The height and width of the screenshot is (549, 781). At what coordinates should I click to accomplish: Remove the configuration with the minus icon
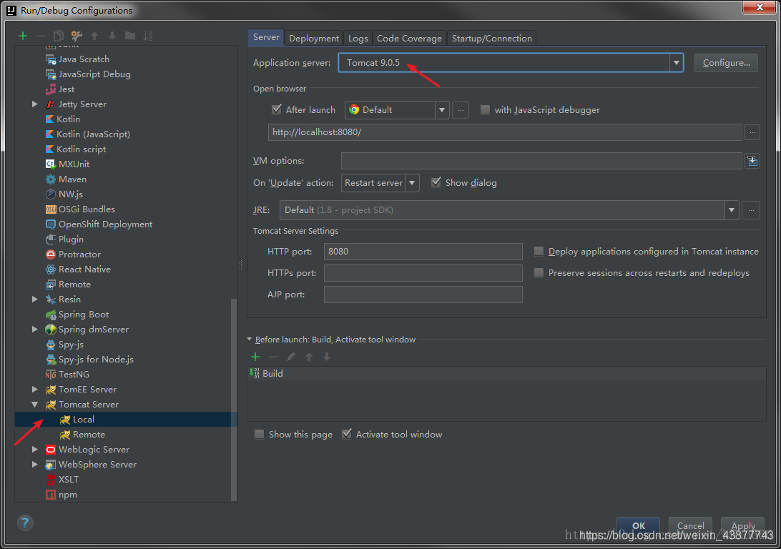(41, 36)
